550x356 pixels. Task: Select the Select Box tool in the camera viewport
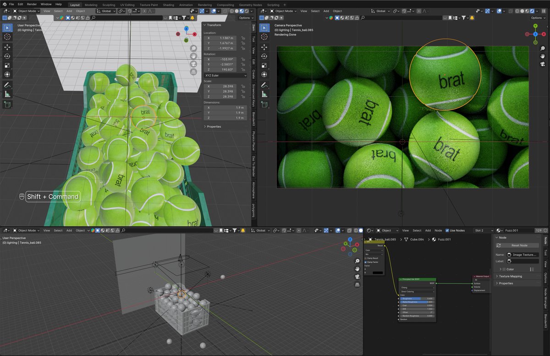[x=264, y=28]
